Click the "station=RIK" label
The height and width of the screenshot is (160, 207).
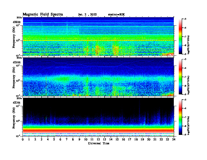pos(116,15)
